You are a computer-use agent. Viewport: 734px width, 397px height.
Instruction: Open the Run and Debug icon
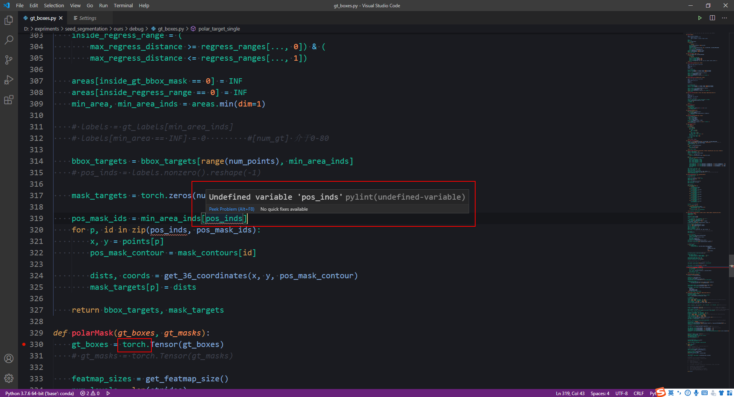click(x=8, y=80)
